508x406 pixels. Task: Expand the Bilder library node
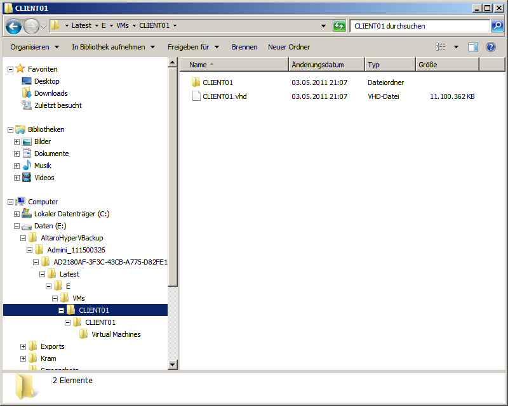(x=17, y=142)
